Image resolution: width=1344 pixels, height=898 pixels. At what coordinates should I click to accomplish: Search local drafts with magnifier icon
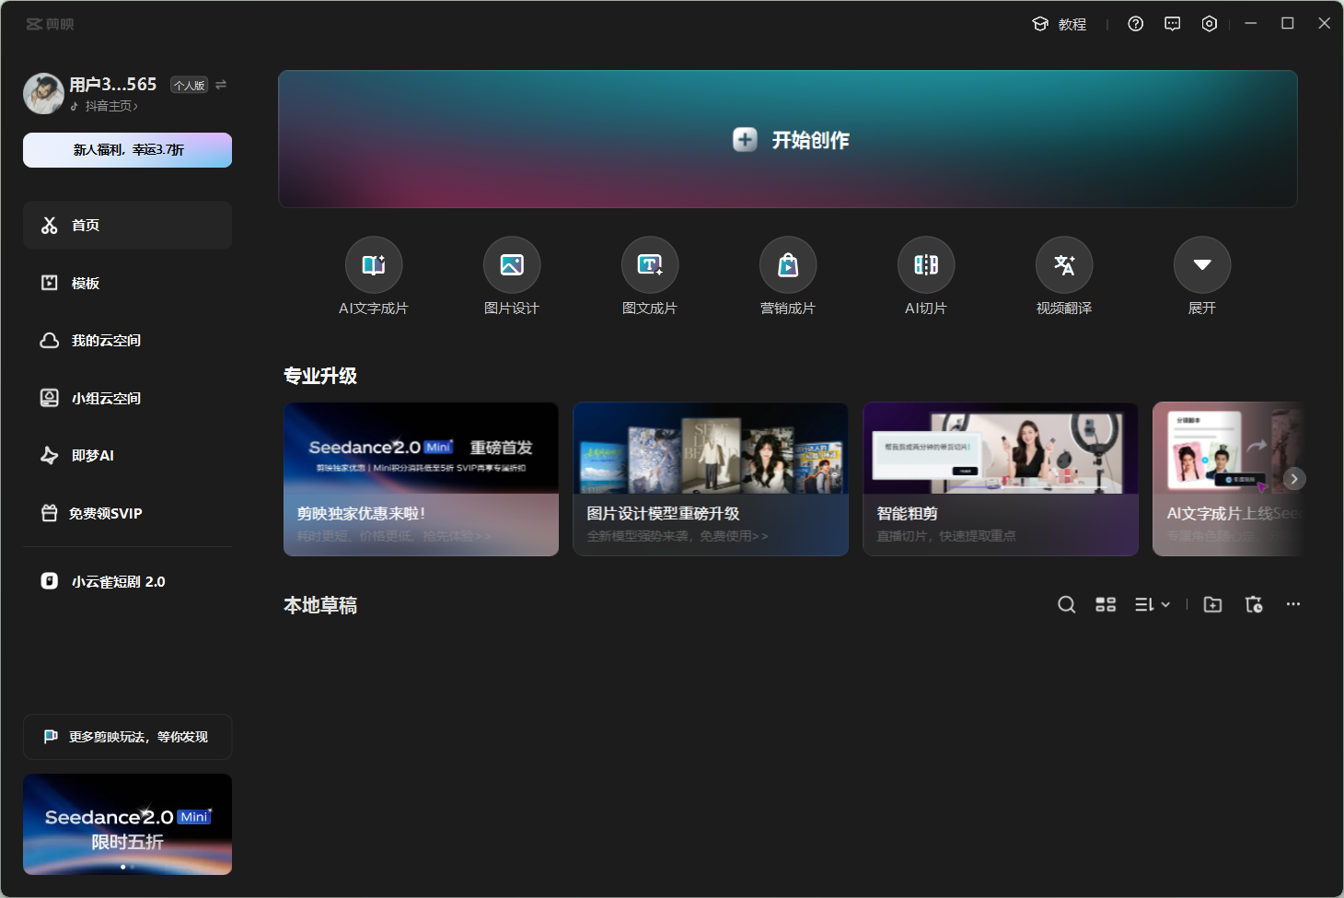[1067, 604]
